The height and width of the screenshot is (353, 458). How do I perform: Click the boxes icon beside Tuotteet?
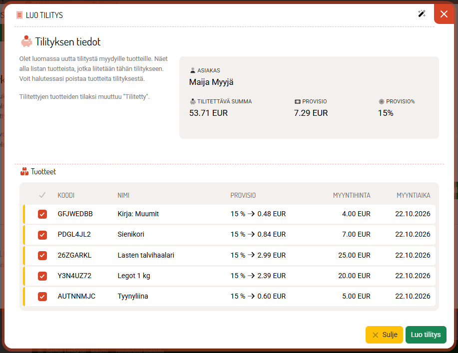[24, 172]
